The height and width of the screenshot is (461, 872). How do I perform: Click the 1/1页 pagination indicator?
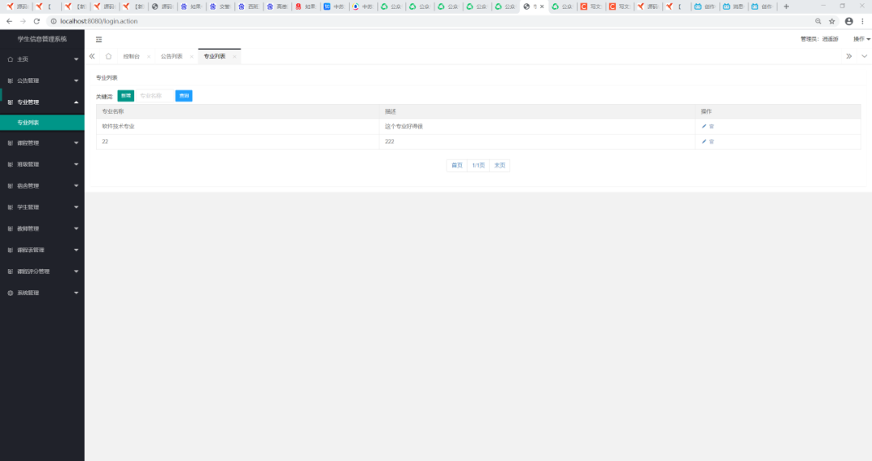[x=478, y=165]
